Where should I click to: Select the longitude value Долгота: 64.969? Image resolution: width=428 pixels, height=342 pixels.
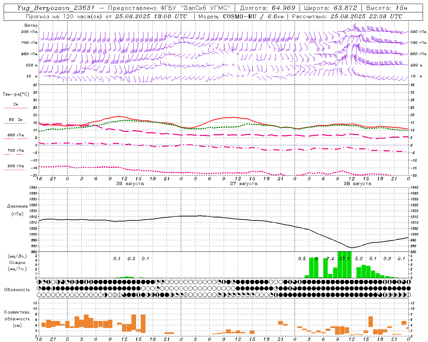(267, 8)
